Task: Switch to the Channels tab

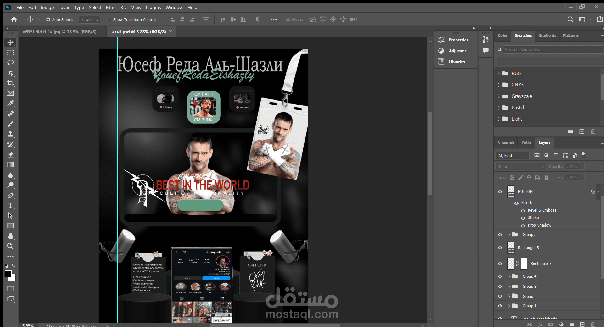Action: (x=506, y=142)
